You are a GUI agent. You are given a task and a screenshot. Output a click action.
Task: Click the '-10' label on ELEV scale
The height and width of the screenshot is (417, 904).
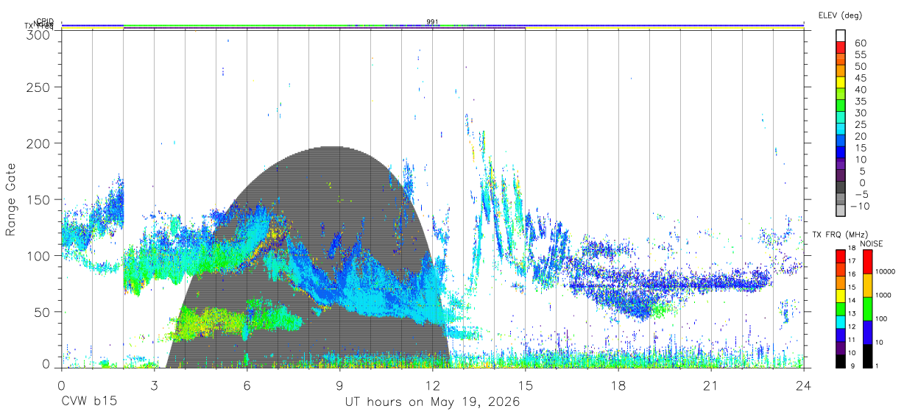pos(861,206)
